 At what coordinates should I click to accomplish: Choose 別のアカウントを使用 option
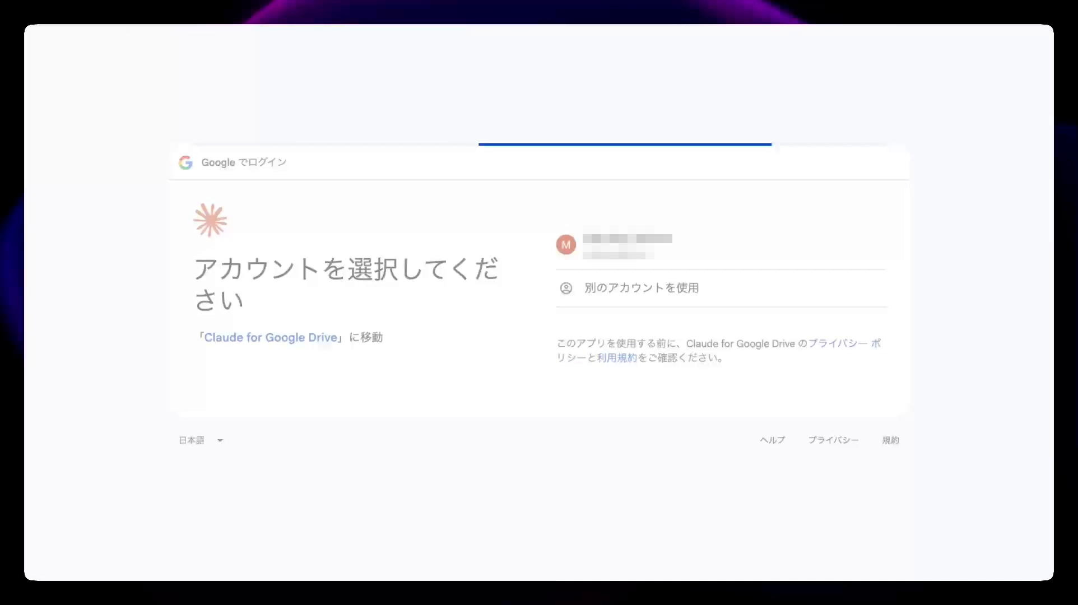tap(721, 288)
